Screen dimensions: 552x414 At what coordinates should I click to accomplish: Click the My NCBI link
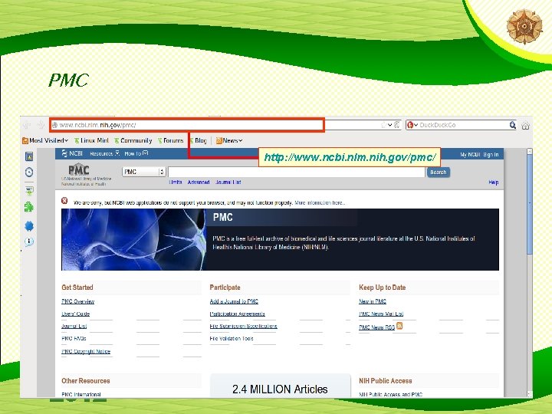tap(470, 155)
